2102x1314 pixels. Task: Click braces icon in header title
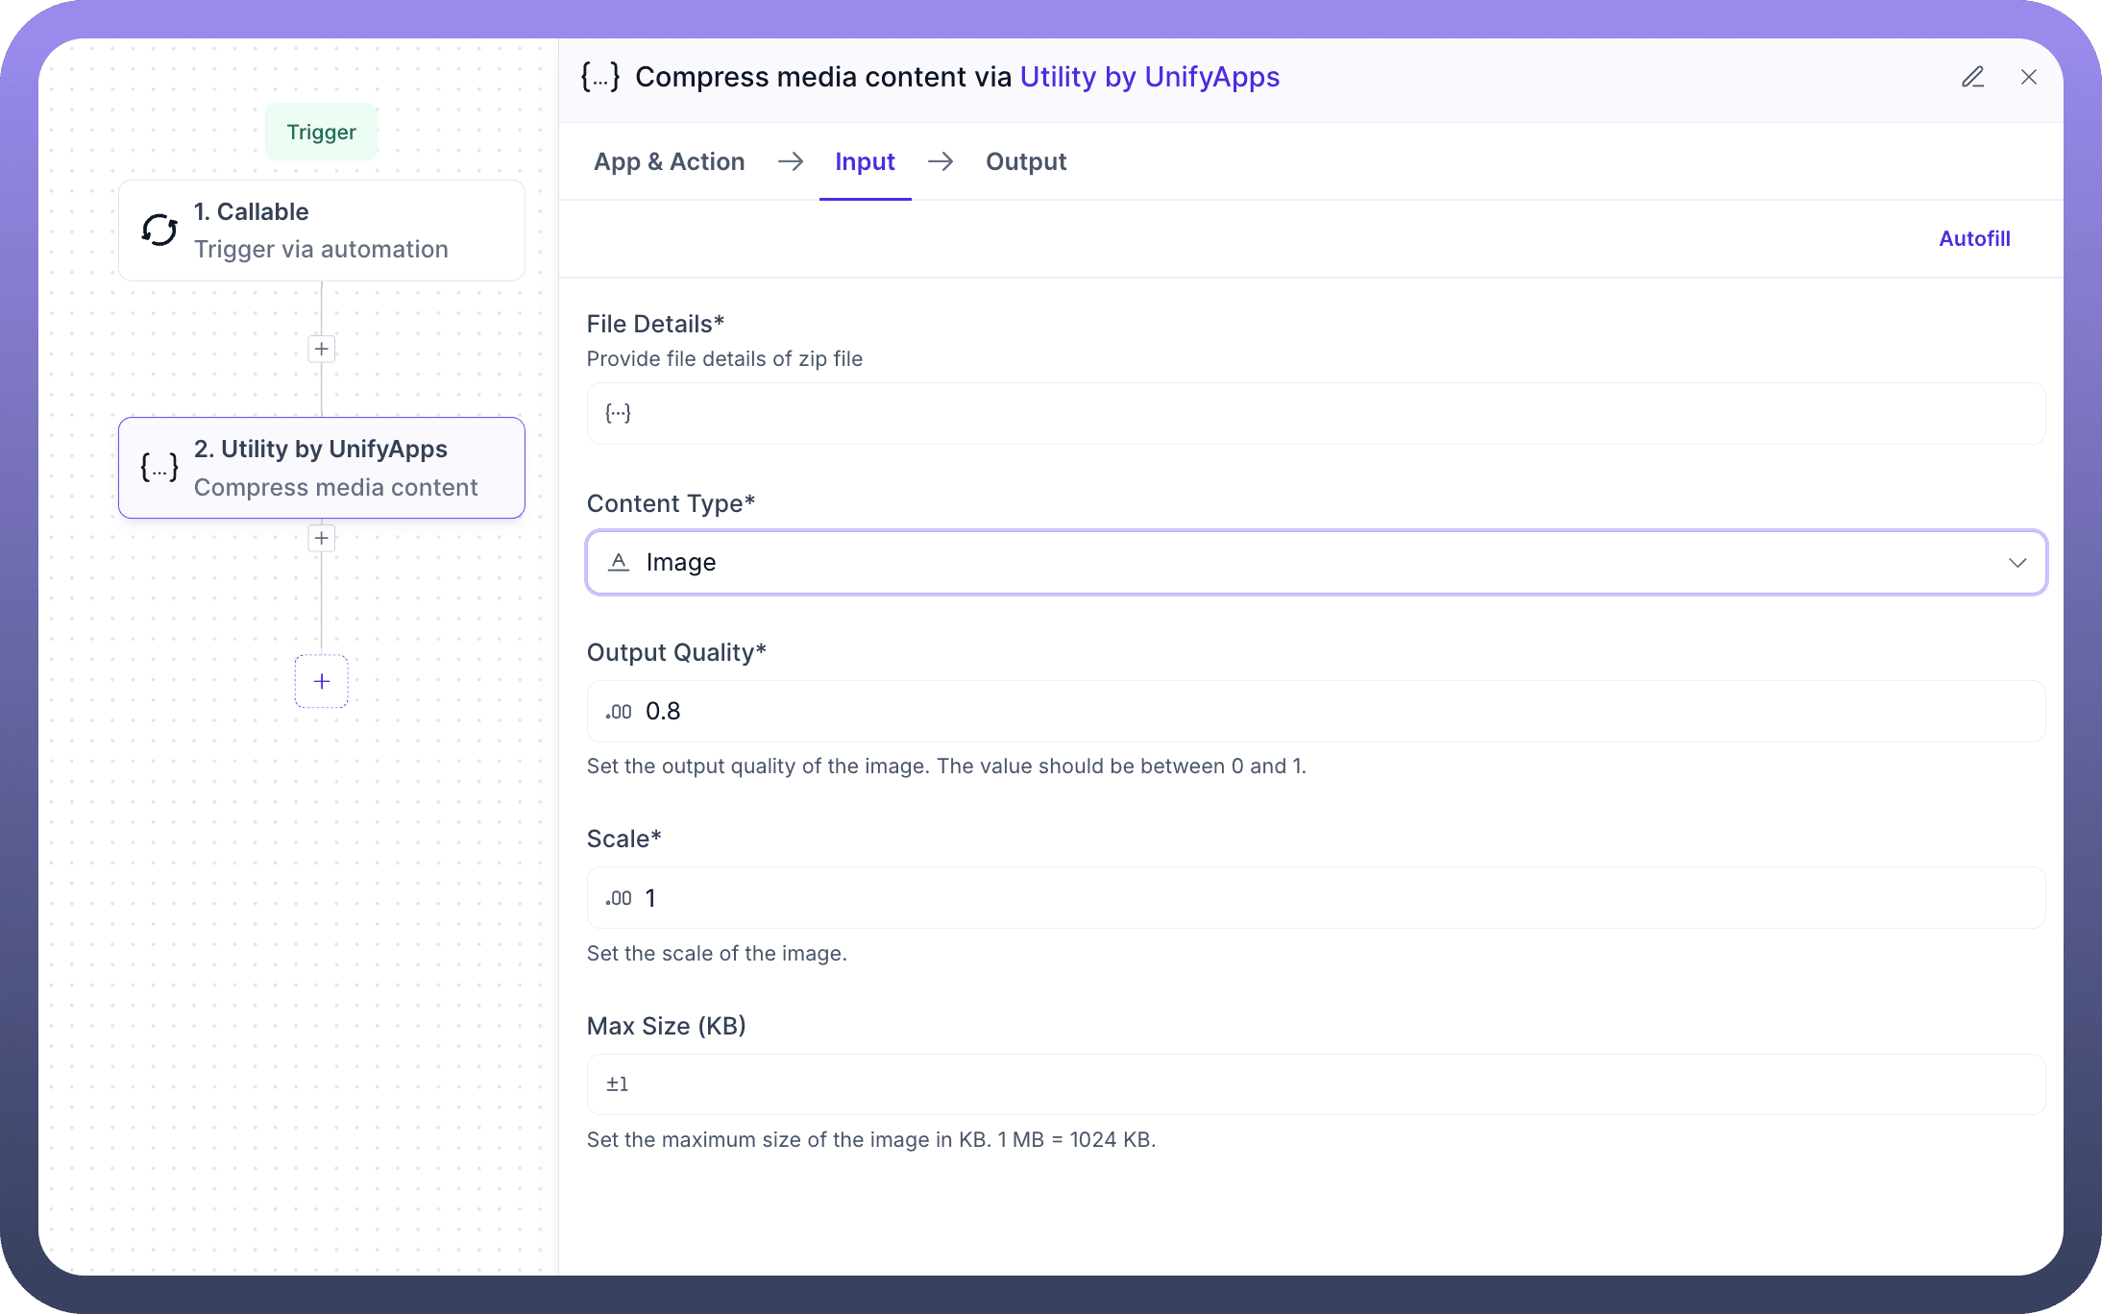tap(600, 77)
